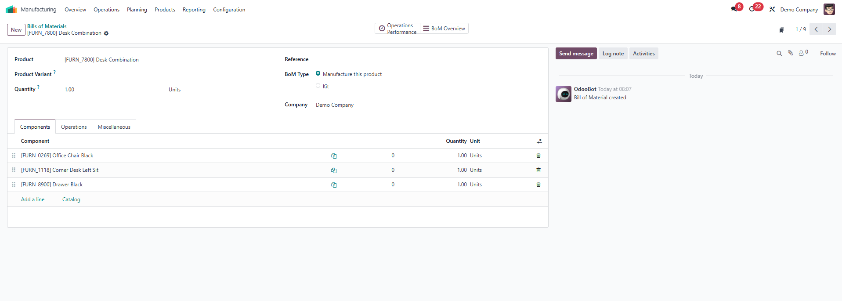Viewport: 842px width, 301px height.
Task: Click the gear actions icon beside Desk Combination
Action: click(x=106, y=33)
